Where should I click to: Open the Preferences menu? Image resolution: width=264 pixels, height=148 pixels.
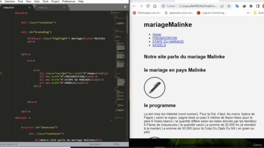pyautogui.click(x=69, y=1)
